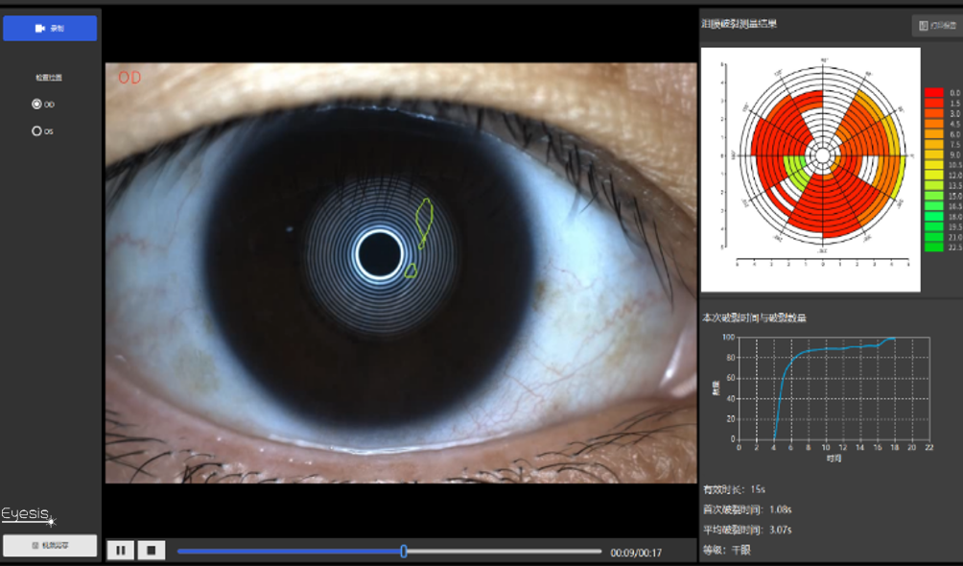Click the yellow 10.5 legend color swatch
The height and width of the screenshot is (566, 963).
934,165
